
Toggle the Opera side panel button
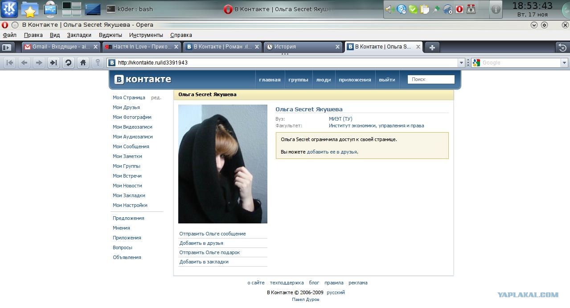coord(7,47)
